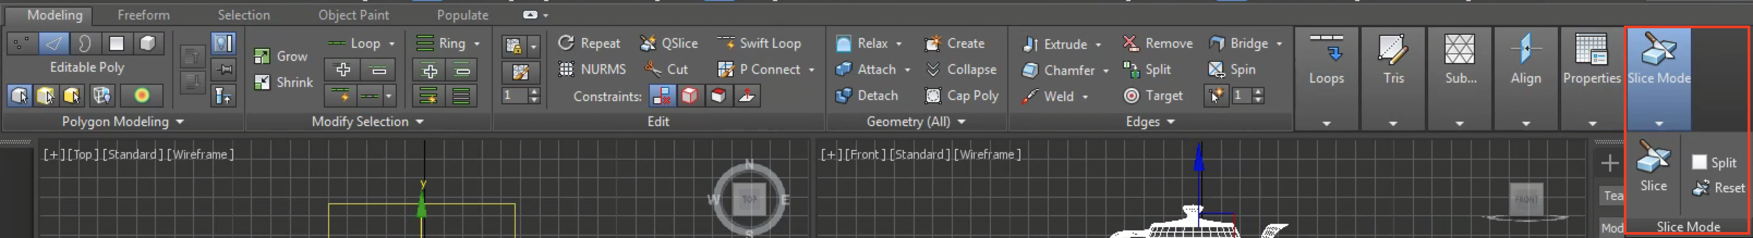Expand the Geometry (All) panel
The height and width of the screenshot is (238, 1753).
pos(916,122)
